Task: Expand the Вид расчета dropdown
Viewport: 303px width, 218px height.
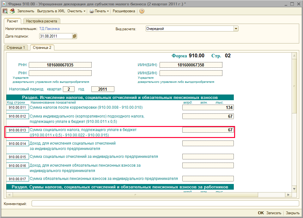Action: tap(236, 29)
